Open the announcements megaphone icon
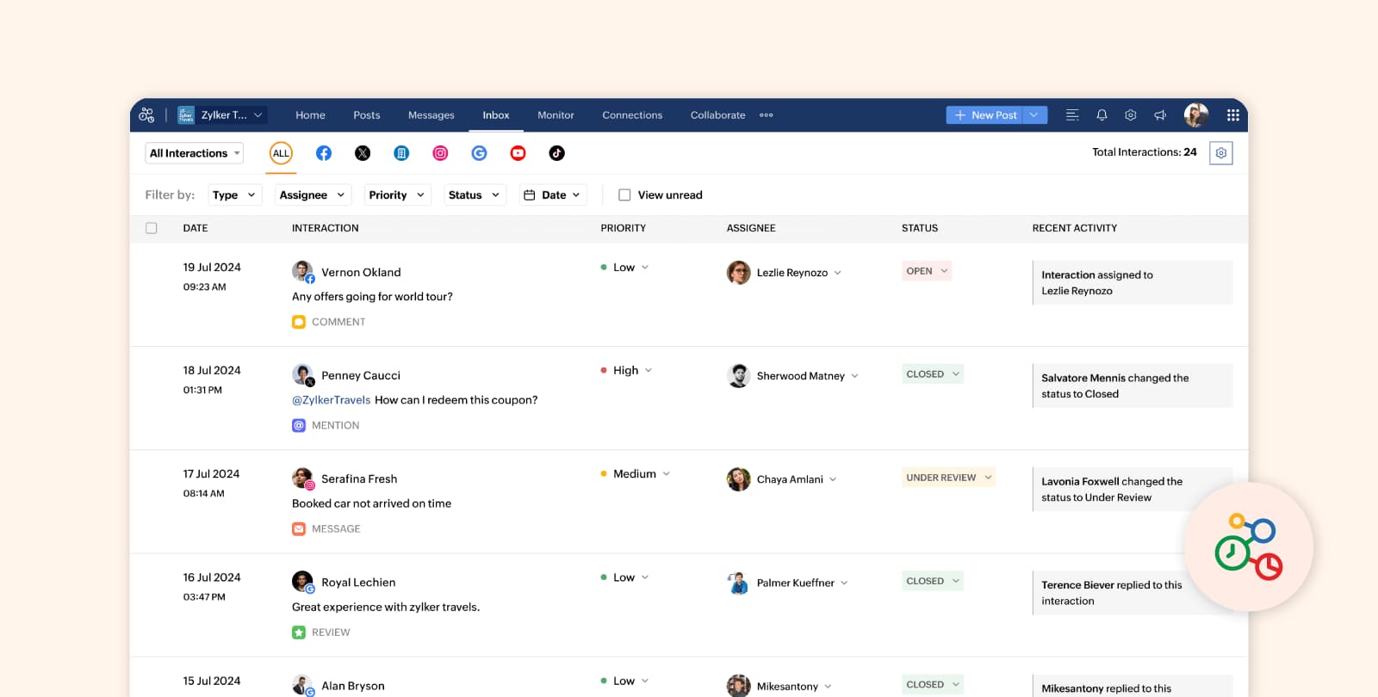1378x697 pixels. pos(1160,114)
